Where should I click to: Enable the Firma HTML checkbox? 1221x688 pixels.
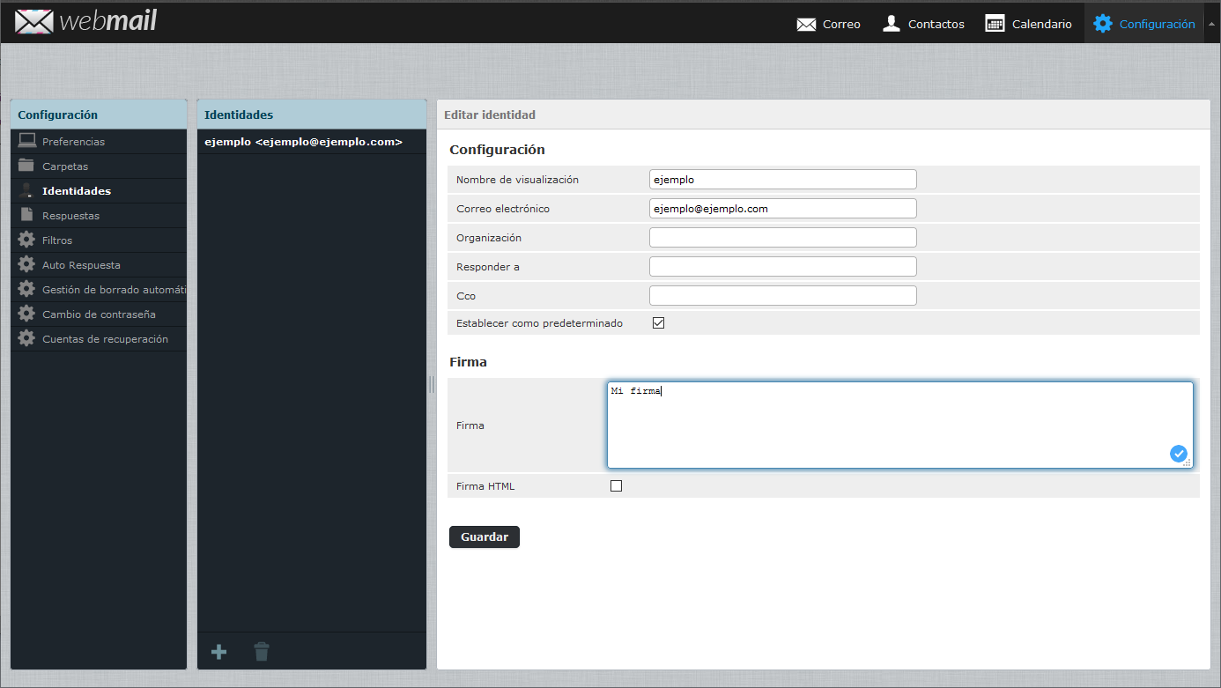click(x=616, y=485)
